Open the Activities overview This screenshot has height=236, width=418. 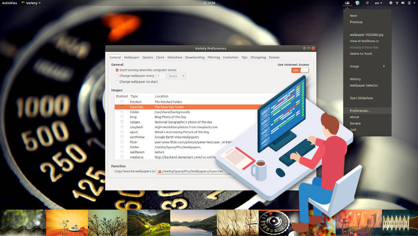point(10,3)
